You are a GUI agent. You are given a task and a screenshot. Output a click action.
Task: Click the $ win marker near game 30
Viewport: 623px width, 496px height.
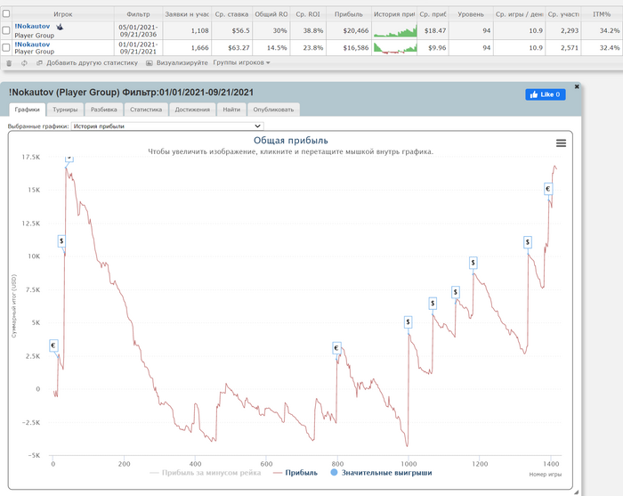coord(61,240)
